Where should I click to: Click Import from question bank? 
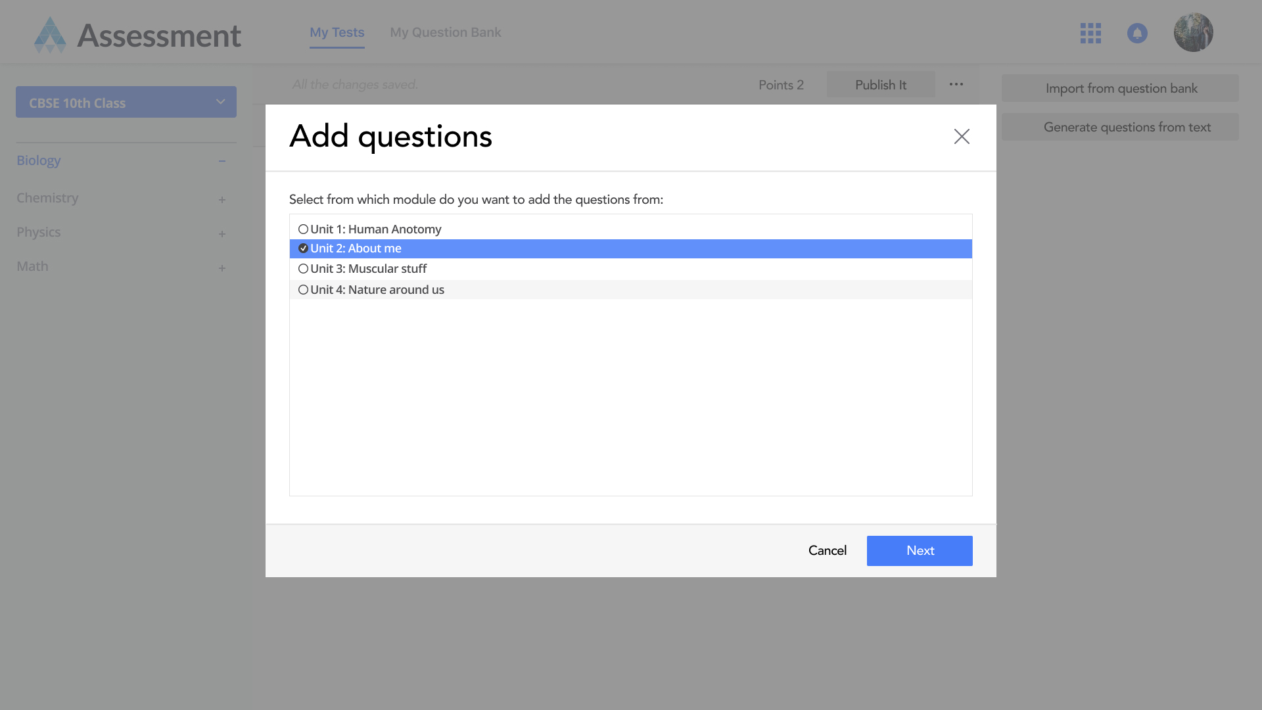click(1120, 89)
